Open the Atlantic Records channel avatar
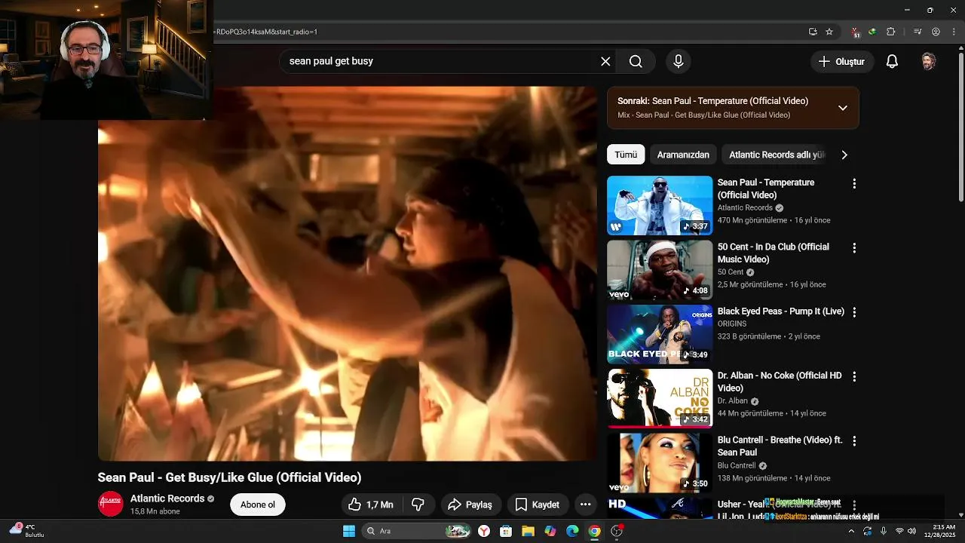Screen dimensions: 965x543 coord(111,504)
